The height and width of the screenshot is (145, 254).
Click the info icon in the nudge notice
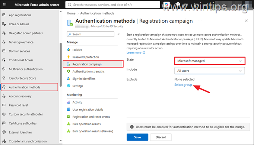[132, 127]
